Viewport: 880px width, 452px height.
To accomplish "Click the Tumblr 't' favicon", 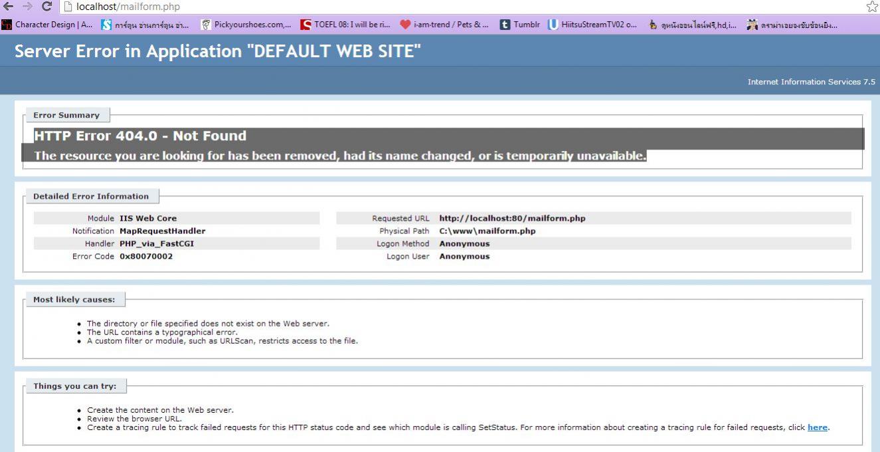I will pos(505,25).
